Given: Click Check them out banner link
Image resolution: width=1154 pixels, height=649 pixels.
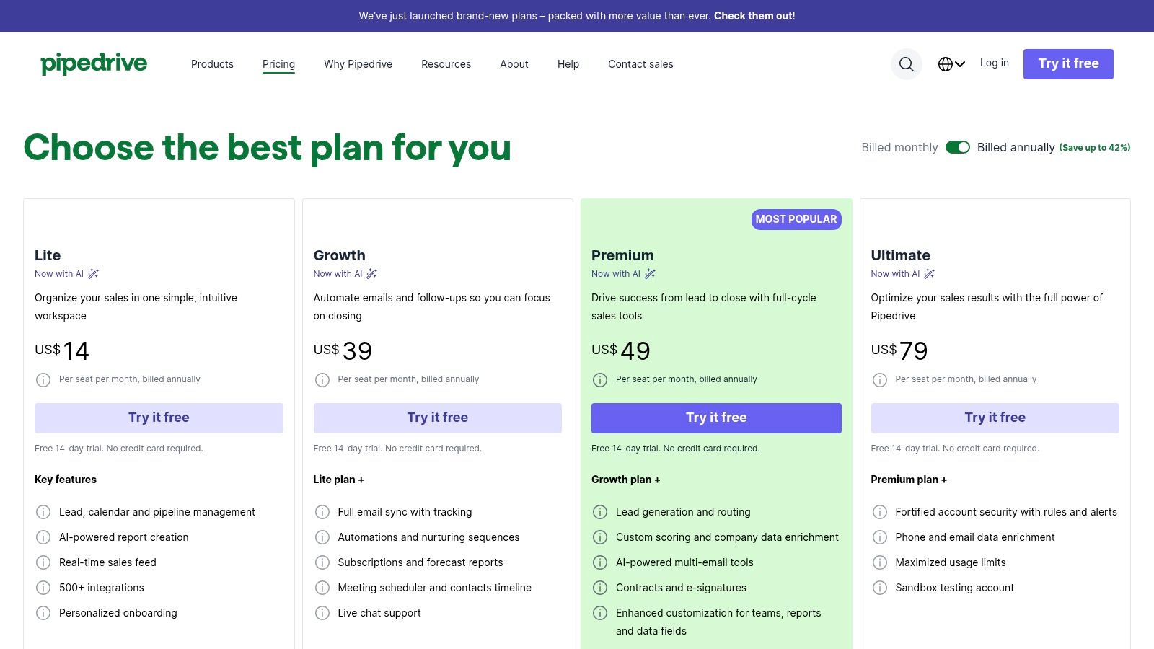Looking at the screenshot, I should 753,16.
